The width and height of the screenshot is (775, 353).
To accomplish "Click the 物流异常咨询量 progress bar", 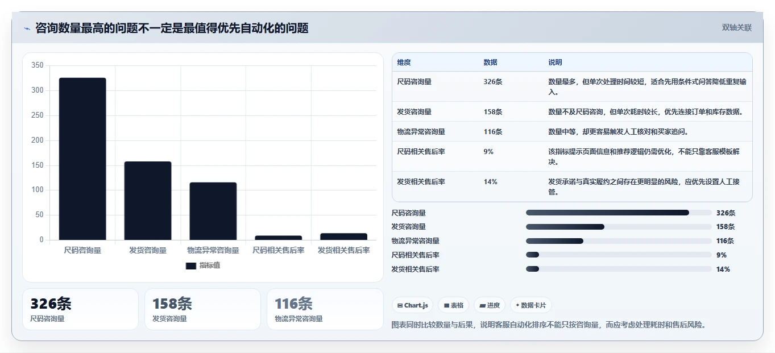I will point(619,241).
